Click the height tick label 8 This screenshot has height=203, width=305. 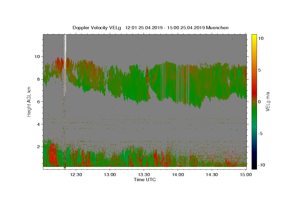[39, 79]
